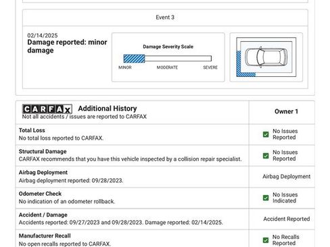Click the date 02/14/2025 in Event 3
Viewport: 330px width, 247px height.
[x=43, y=35]
